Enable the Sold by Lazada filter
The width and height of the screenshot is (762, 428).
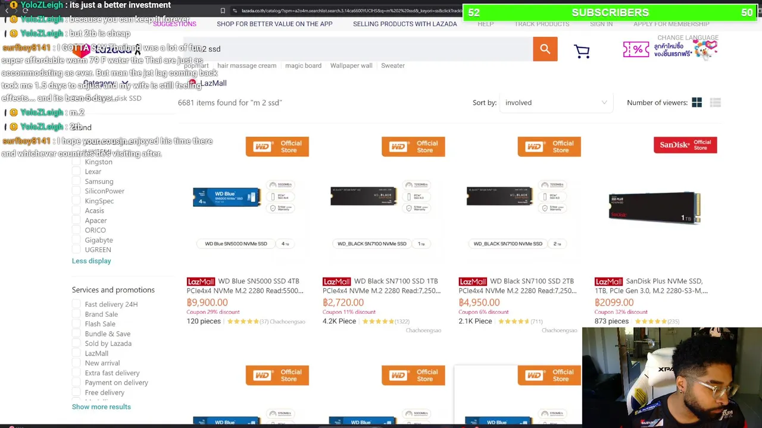(76, 344)
